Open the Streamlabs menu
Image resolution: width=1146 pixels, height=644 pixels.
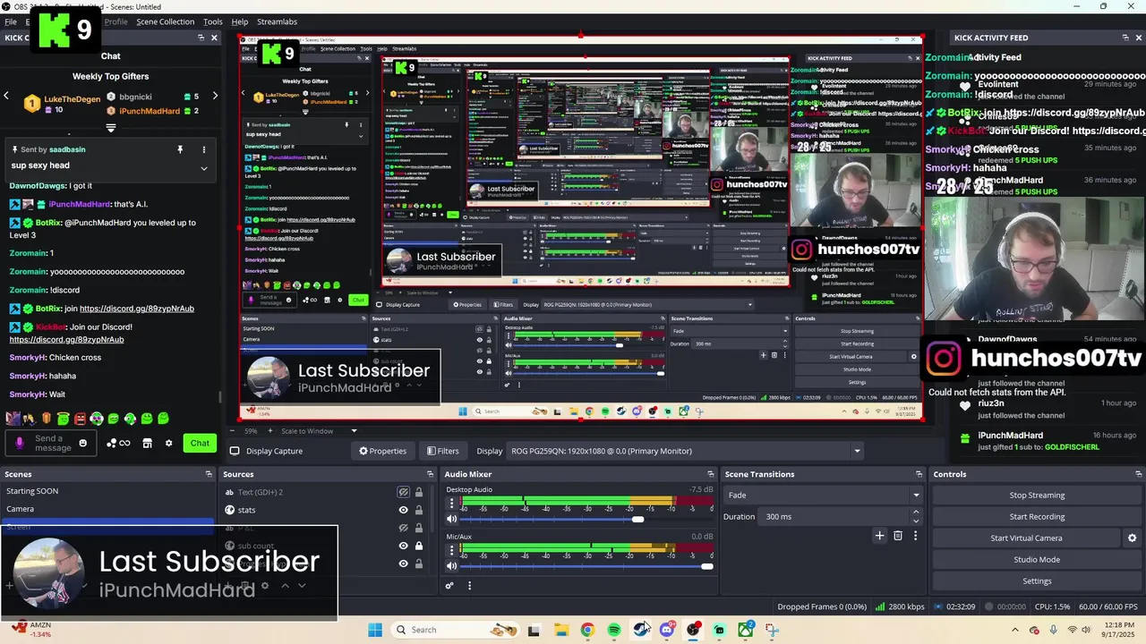[277, 21]
